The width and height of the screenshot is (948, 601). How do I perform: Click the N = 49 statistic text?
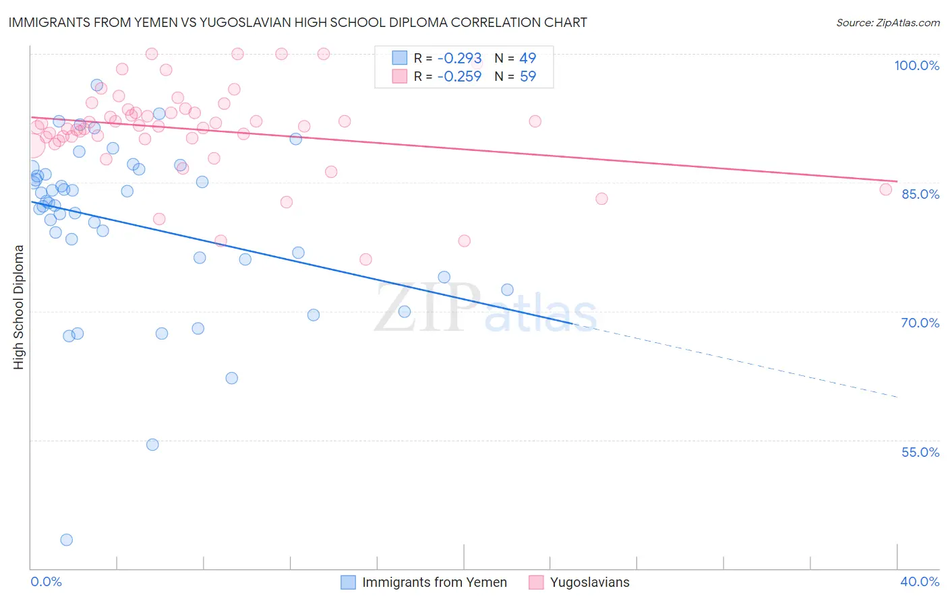516,58
